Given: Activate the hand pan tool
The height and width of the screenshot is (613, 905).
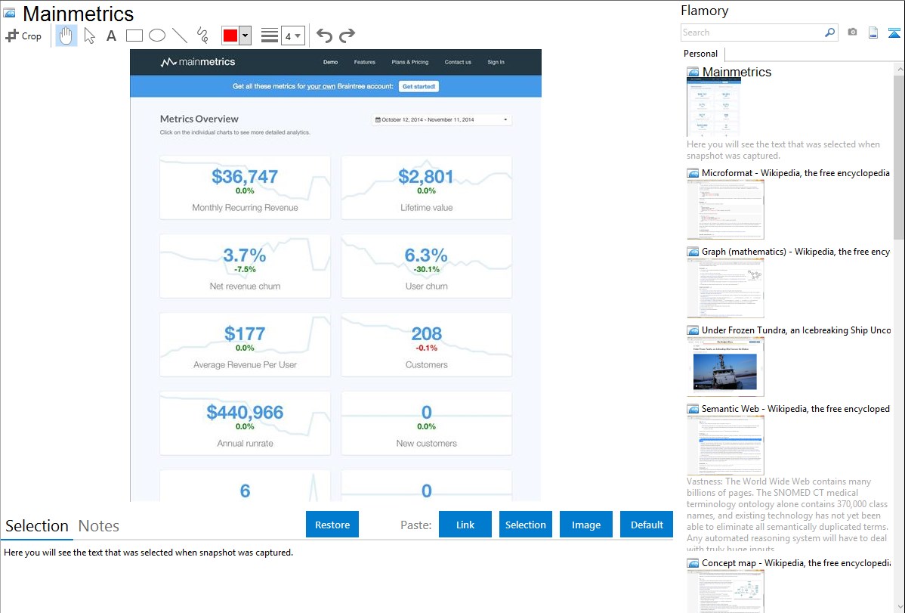Looking at the screenshot, I should [x=66, y=36].
